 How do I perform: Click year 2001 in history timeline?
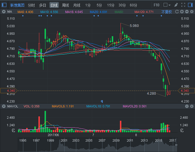pos(64,140)
